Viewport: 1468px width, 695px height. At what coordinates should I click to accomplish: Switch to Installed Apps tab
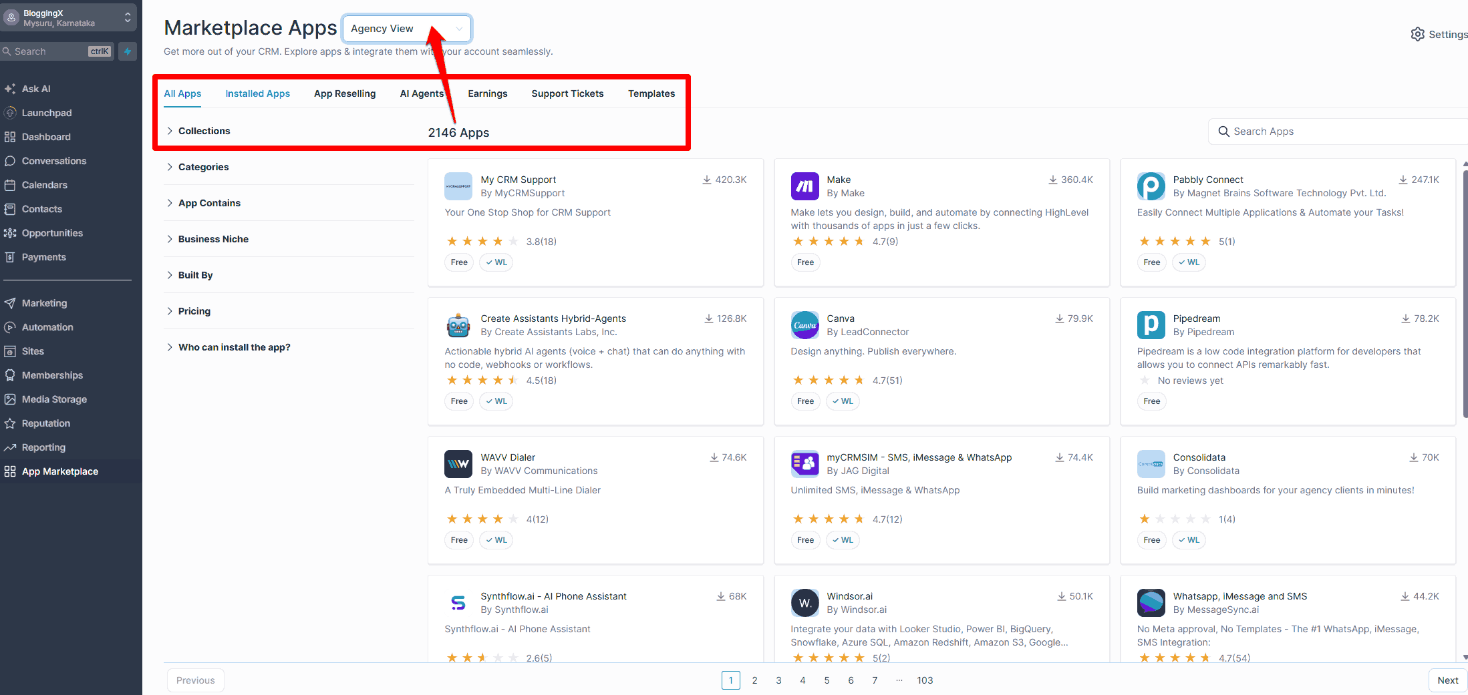pyautogui.click(x=257, y=93)
